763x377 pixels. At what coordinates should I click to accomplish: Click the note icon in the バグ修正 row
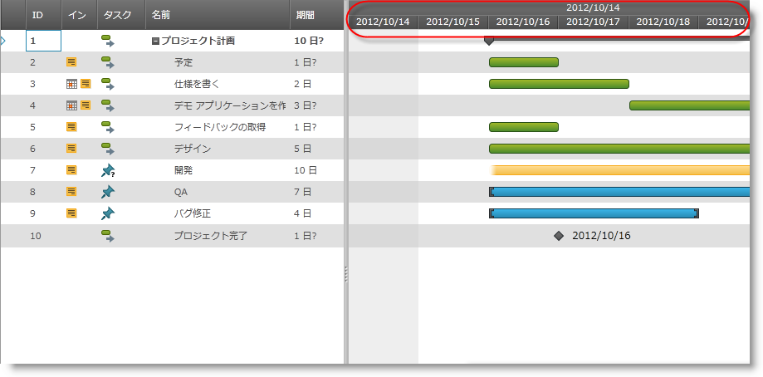(71, 213)
